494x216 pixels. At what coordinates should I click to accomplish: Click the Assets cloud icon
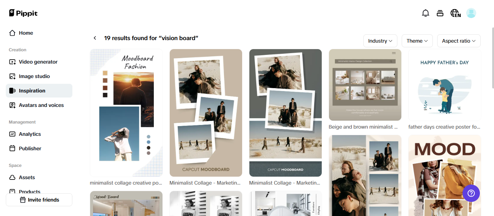(12, 177)
